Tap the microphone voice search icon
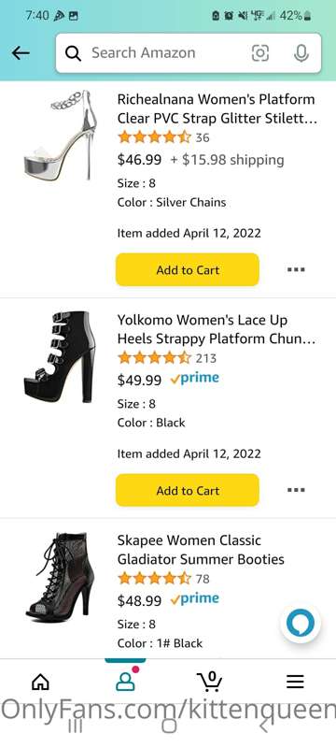Screen dimensions: 336x748 [x=301, y=53]
